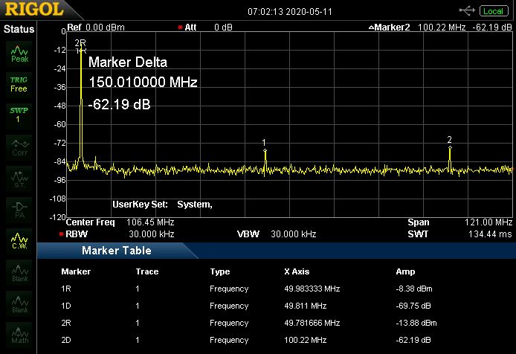The height and width of the screenshot is (354, 516).
Task: Click the Marker Table header tab
Action: [116, 251]
